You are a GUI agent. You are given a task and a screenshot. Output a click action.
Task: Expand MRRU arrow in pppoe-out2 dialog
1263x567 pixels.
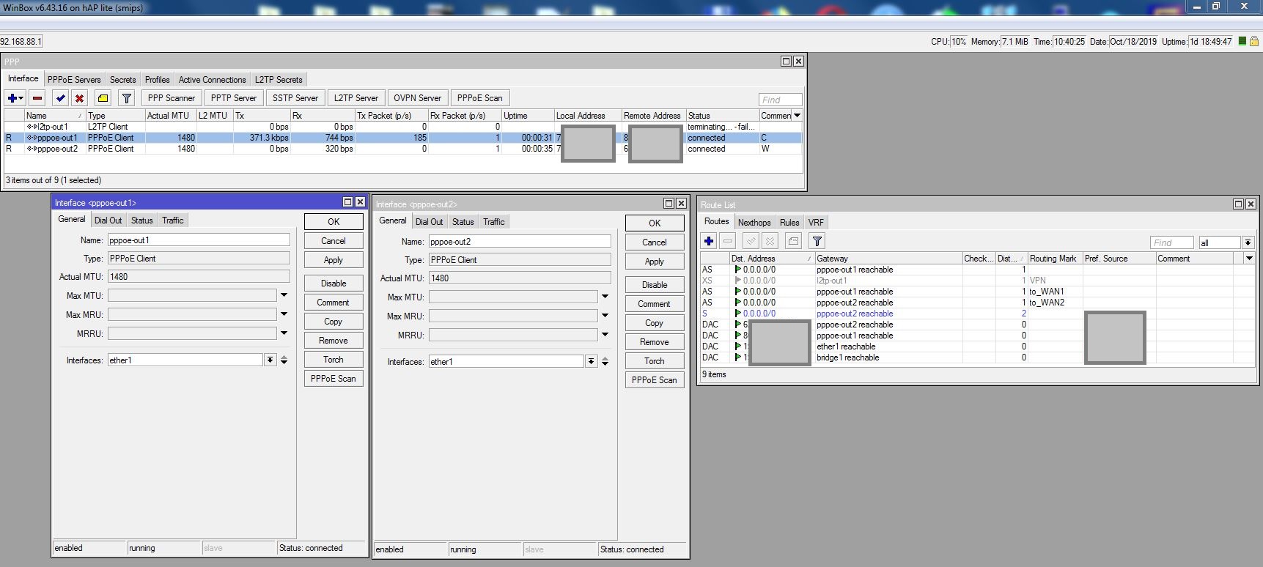[x=605, y=335]
